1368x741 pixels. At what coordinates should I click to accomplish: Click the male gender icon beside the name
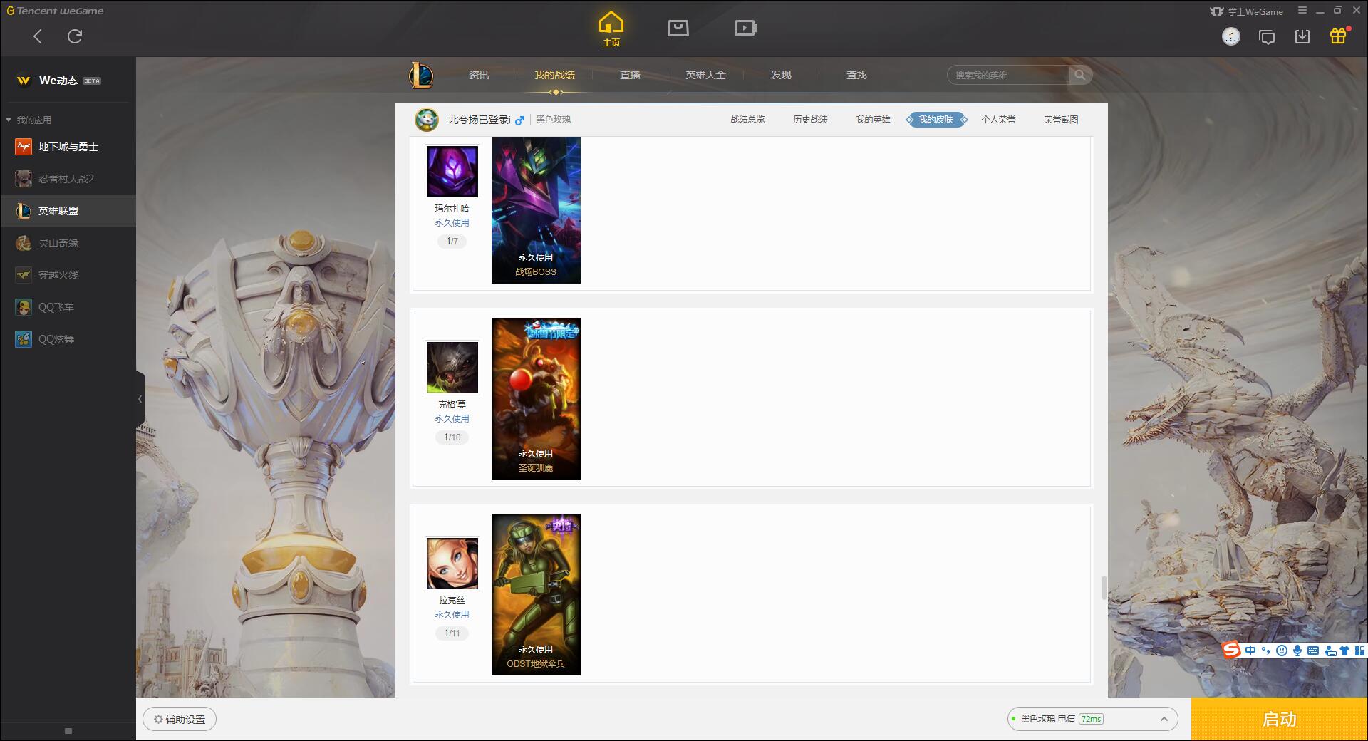(x=519, y=120)
